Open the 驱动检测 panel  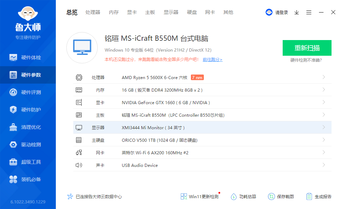point(28,145)
